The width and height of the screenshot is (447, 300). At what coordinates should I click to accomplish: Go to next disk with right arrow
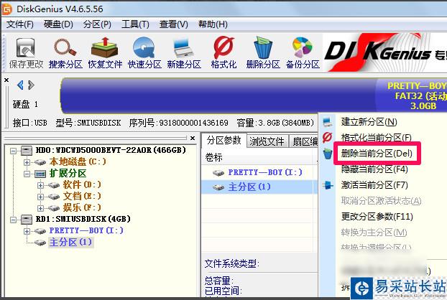(32, 85)
